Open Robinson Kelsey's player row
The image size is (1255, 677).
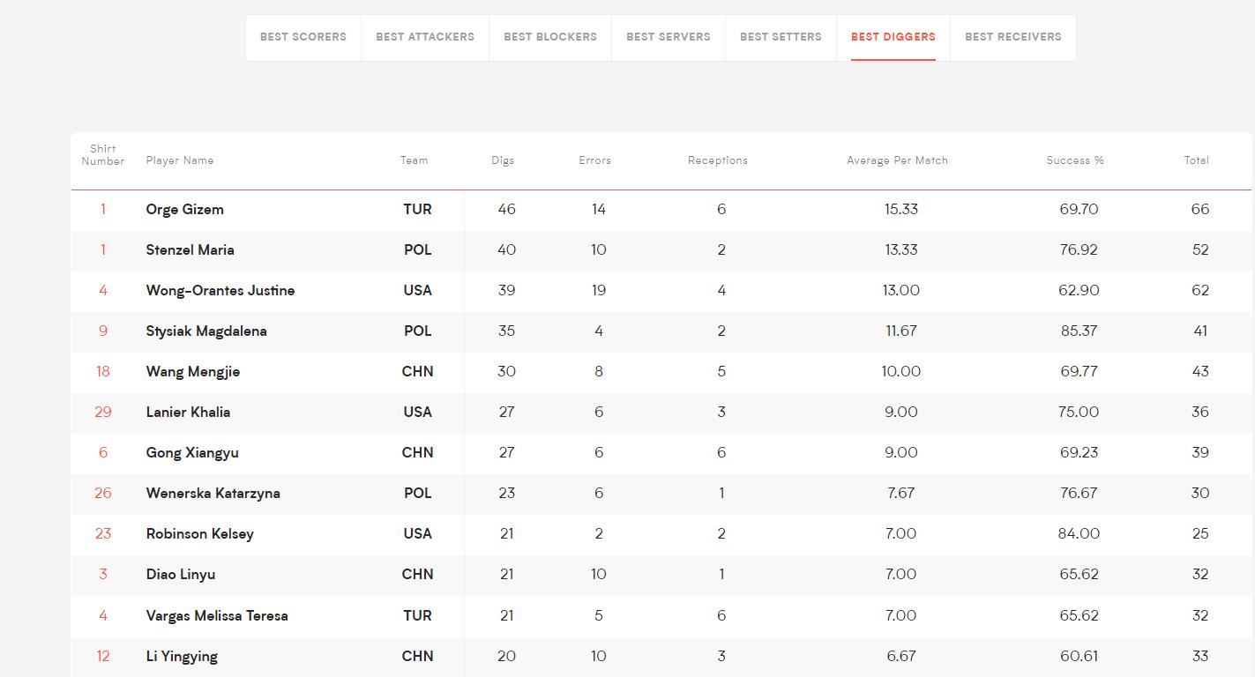661,534
